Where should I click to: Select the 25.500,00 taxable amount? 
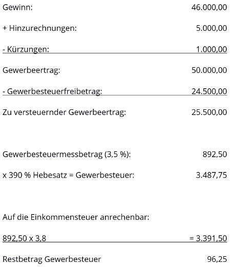coord(209,112)
